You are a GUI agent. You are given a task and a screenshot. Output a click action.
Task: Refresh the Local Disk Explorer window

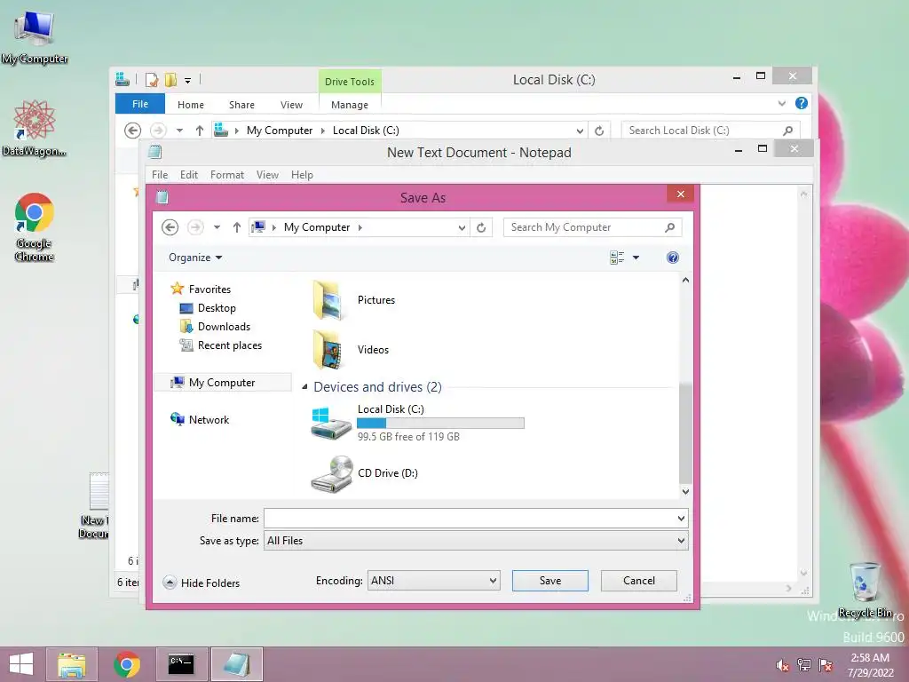599,131
